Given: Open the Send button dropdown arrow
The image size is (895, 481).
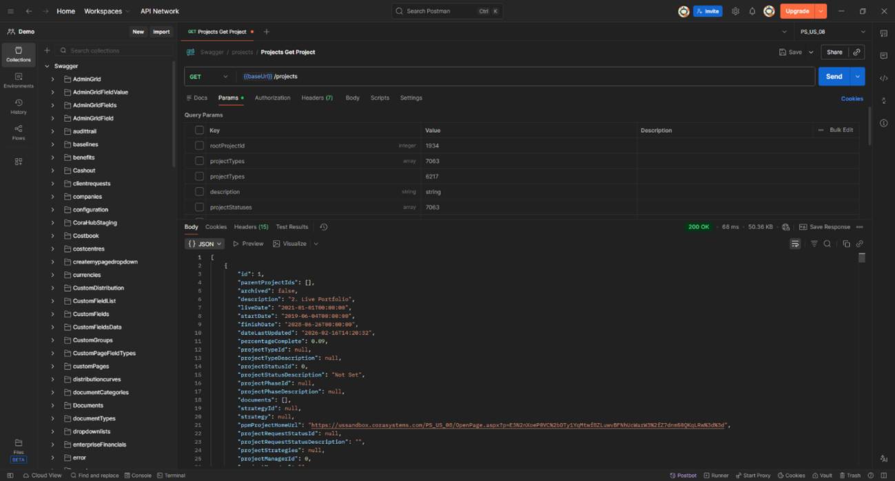Looking at the screenshot, I should 858,76.
